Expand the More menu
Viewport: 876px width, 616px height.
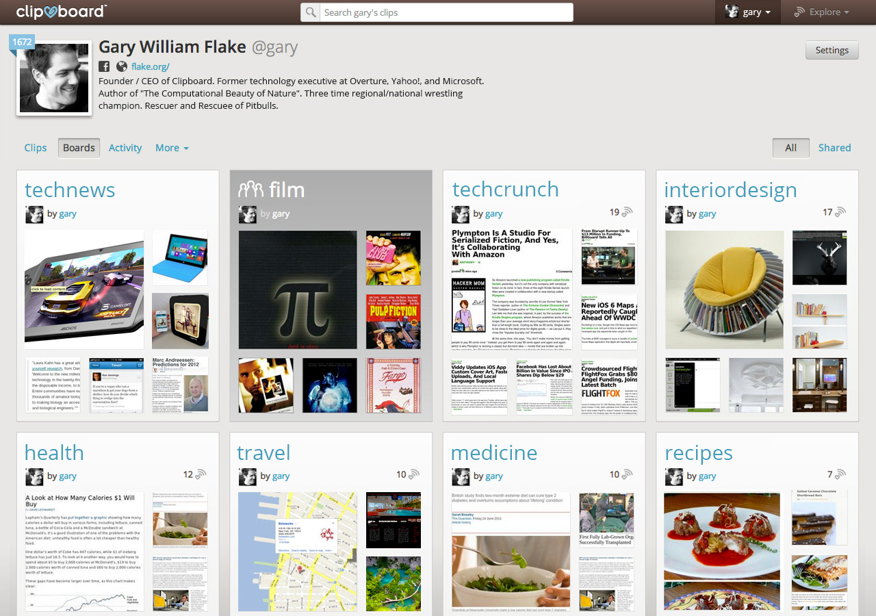tap(171, 148)
